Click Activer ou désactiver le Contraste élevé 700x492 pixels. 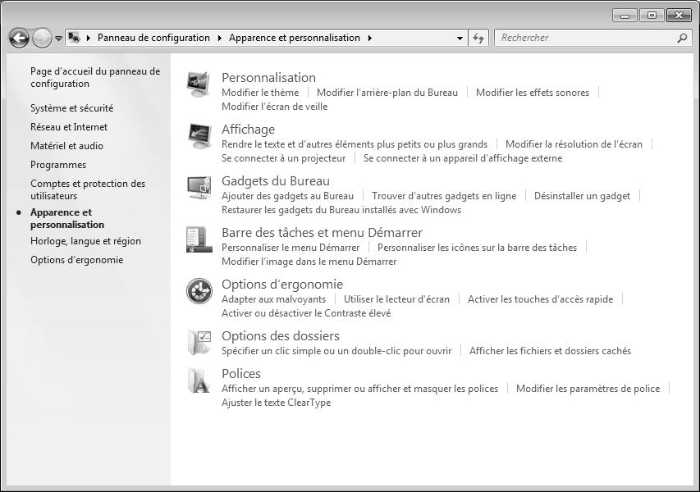pos(306,313)
